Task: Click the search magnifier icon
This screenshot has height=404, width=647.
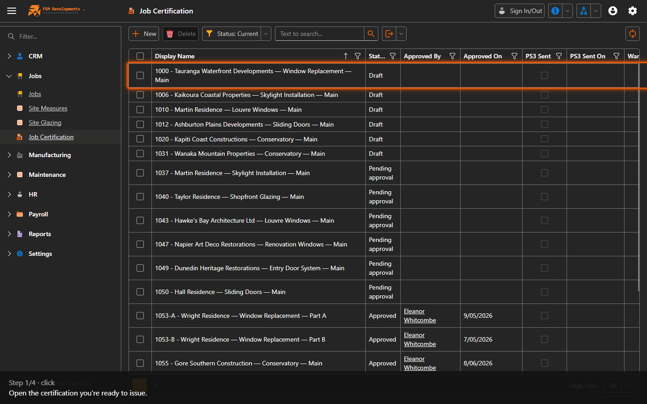Action: (x=371, y=34)
